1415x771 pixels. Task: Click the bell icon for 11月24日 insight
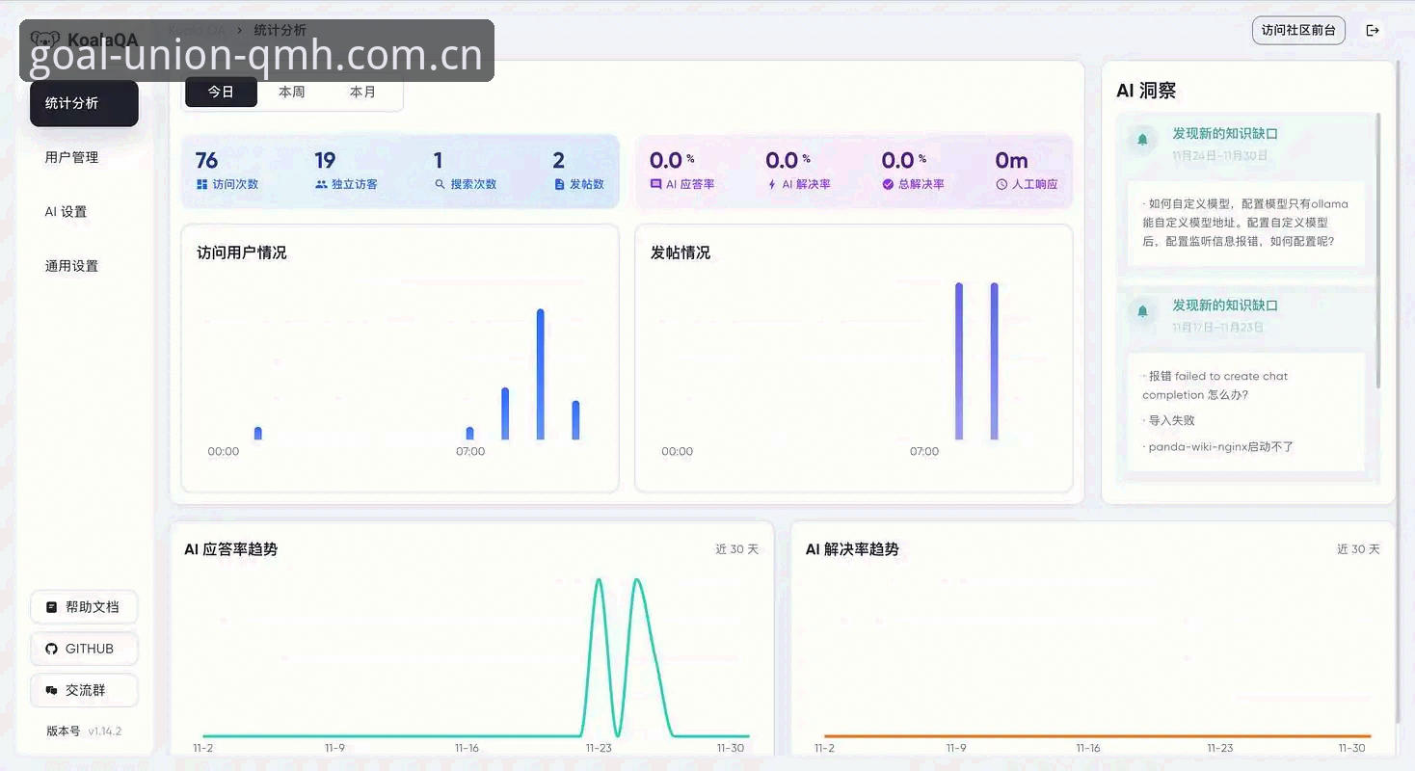pos(1142,140)
